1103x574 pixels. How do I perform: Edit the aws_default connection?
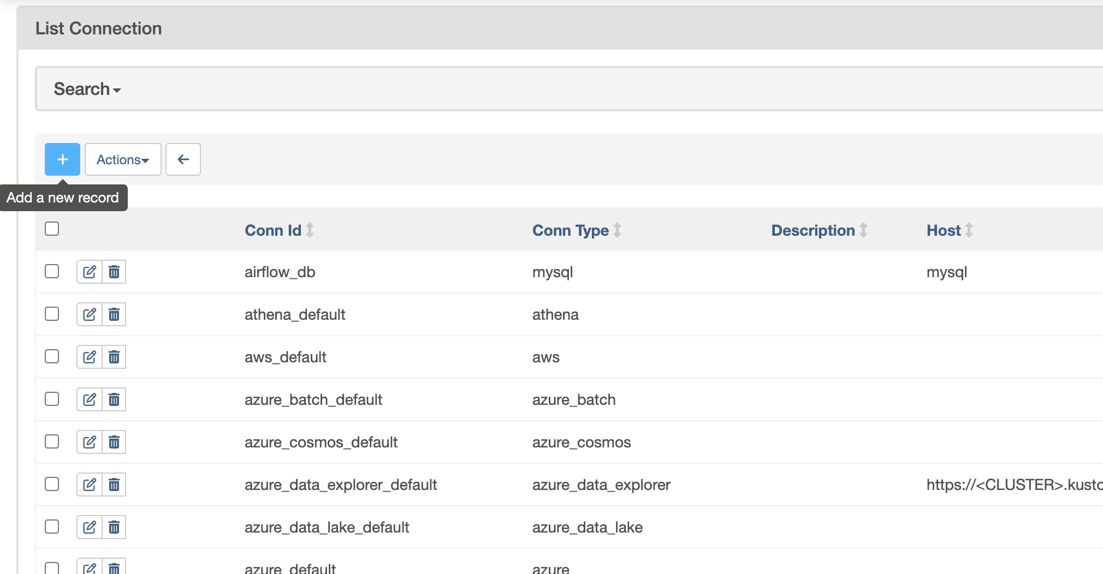pyautogui.click(x=89, y=356)
